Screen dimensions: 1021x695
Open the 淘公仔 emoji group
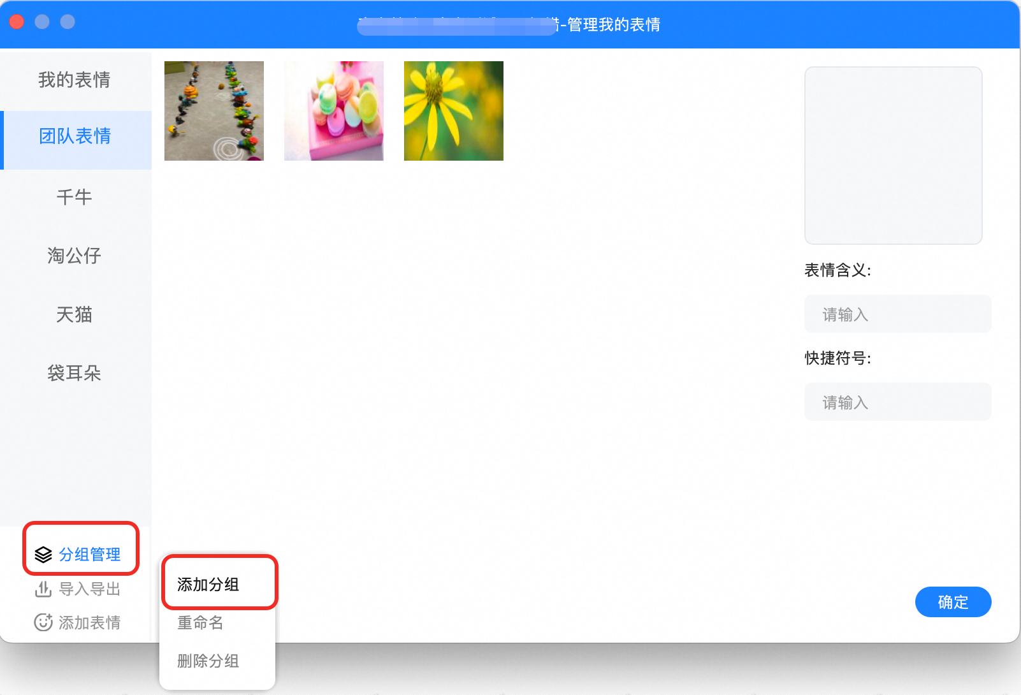click(75, 256)
